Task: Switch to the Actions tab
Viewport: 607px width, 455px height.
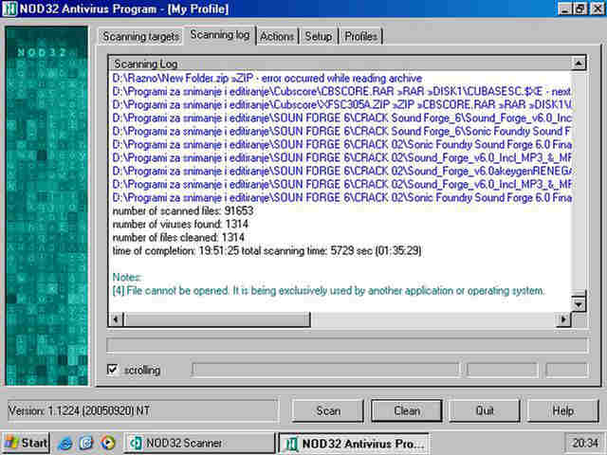Action: point(277,37)
